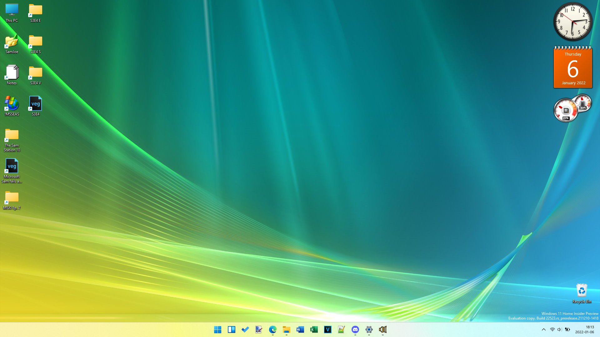The image size is (600, 337).
Task: Click the CPU meter gadget showing 27%
Action: tap(566, 110)
